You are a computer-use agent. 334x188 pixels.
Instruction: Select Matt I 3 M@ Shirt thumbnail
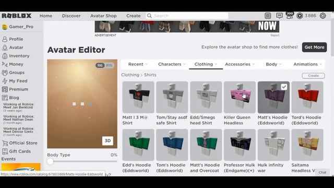pyautogui.click(x=138, y=97)
